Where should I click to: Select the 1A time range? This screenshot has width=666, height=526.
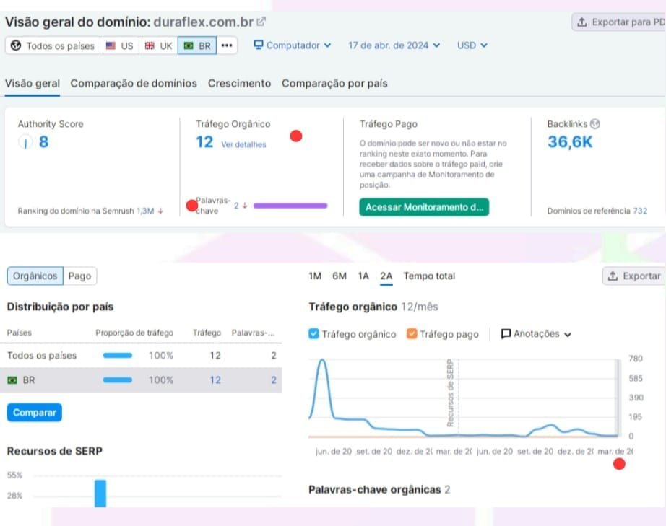pyautogui.click(x=363, y=276)
